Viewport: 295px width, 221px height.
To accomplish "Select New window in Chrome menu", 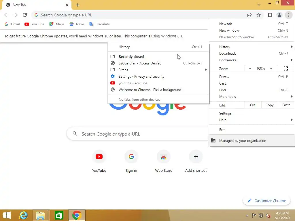I will 251,31.
